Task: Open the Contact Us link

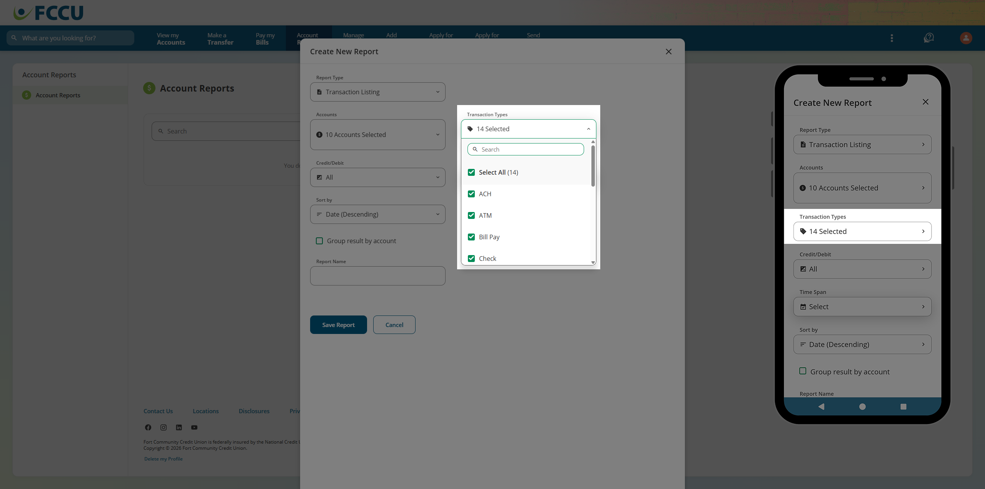Action: (158, 411)
